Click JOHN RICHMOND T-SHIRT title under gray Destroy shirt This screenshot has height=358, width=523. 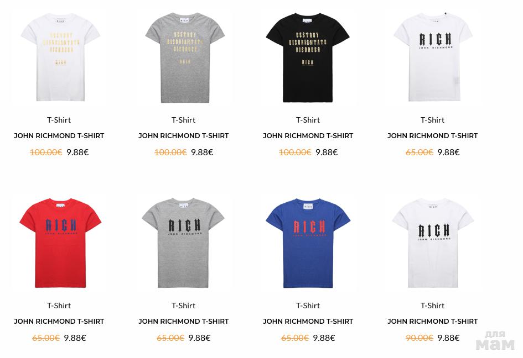point(183,135)
